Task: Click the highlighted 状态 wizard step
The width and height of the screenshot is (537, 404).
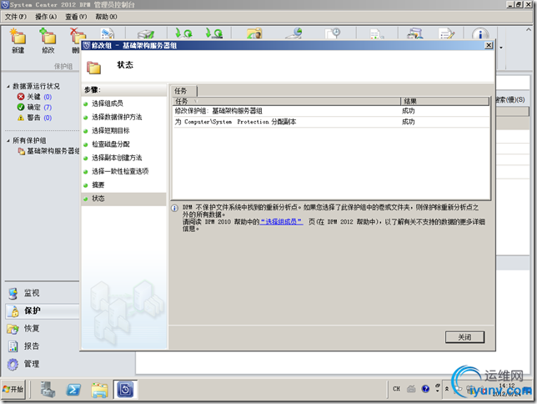Action: (123, 199)
